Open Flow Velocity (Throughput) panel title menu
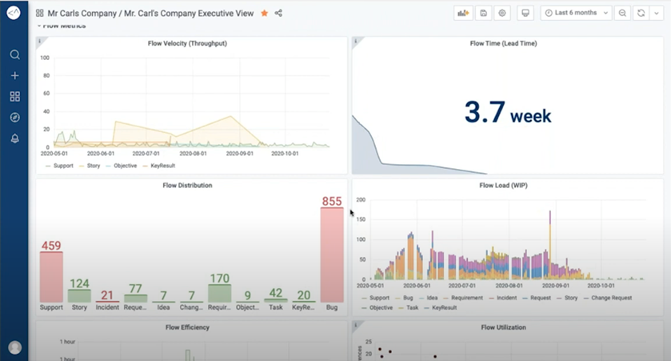Image resolution: width=671 pixels, height=361 pixels. click(187, 43)
